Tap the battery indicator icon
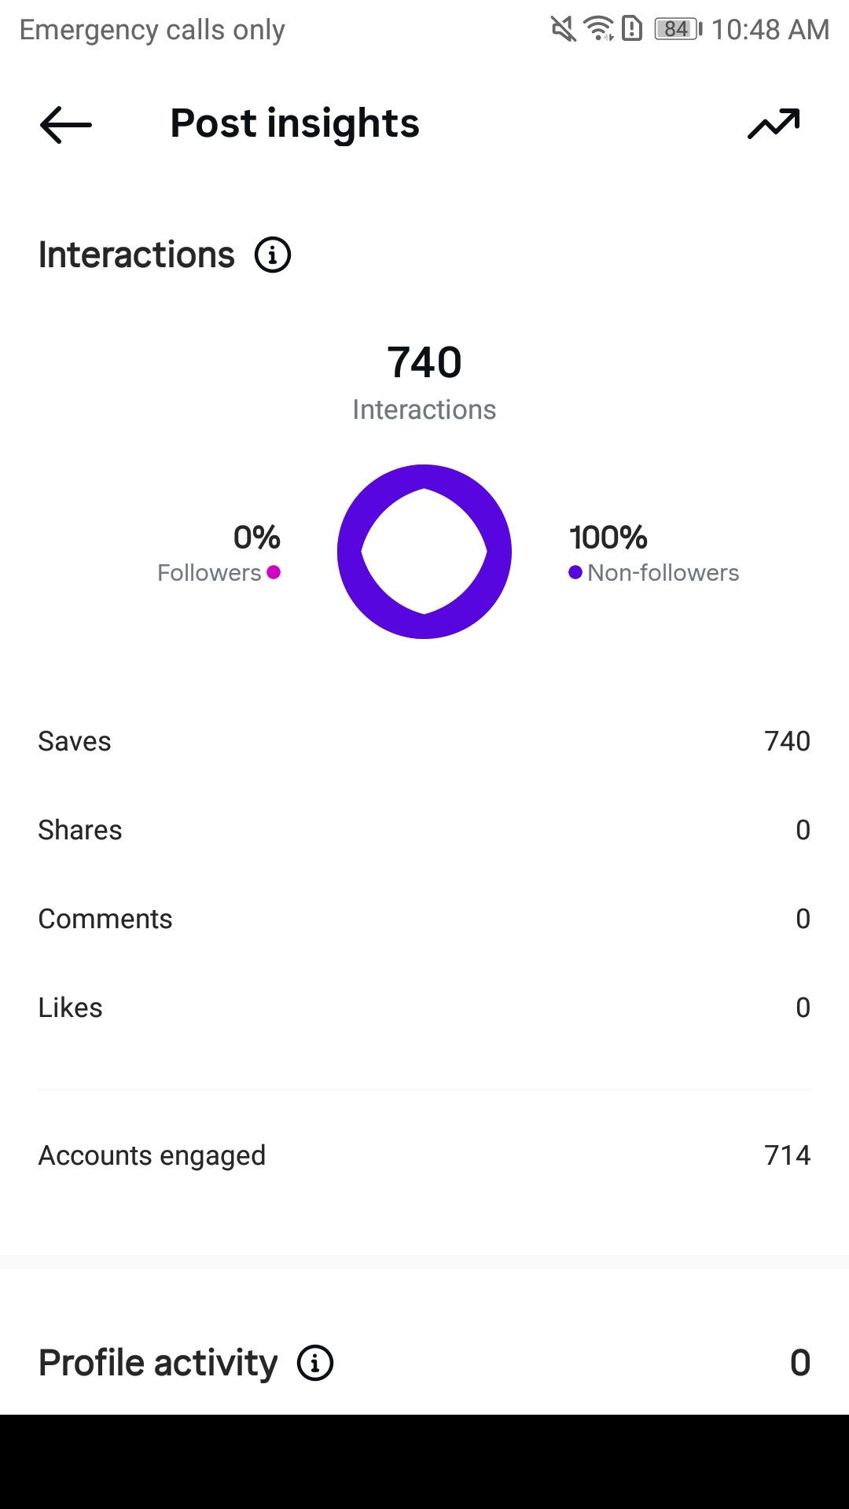 coord(678,29)
